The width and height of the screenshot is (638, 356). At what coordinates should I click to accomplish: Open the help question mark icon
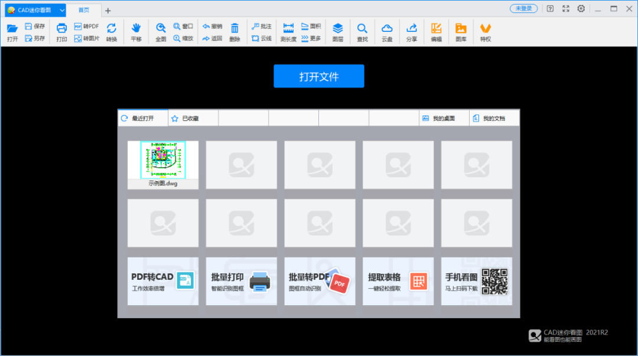550,8
